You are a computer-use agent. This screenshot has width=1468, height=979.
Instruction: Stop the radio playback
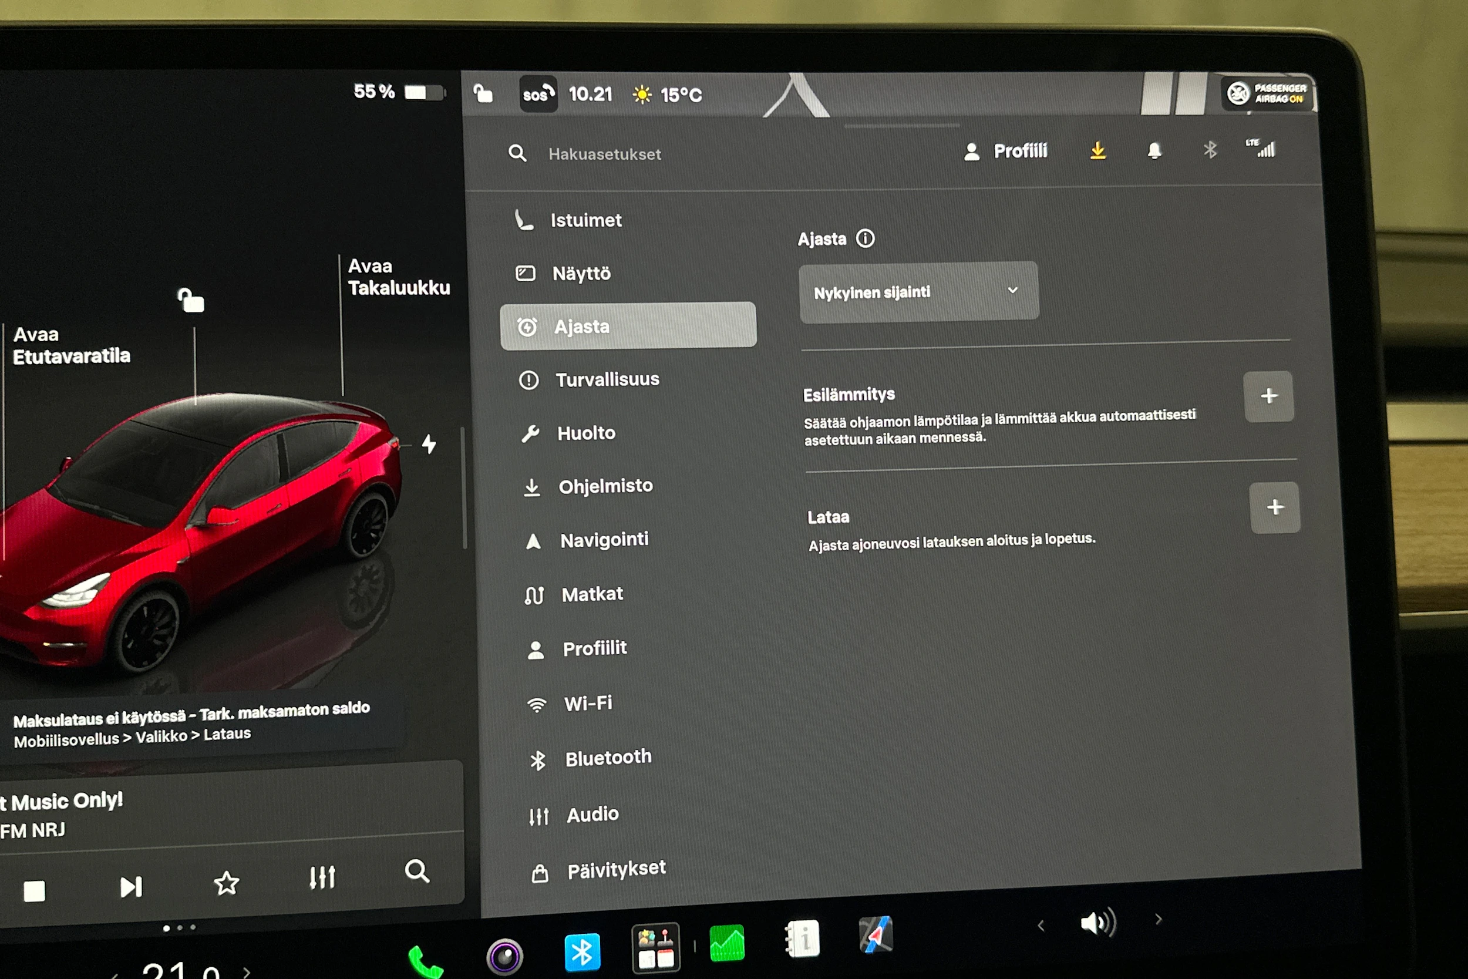pyautogui.click(x=34, y=891)
